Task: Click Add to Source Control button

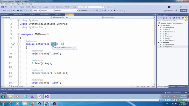Action: coord(174,93)
